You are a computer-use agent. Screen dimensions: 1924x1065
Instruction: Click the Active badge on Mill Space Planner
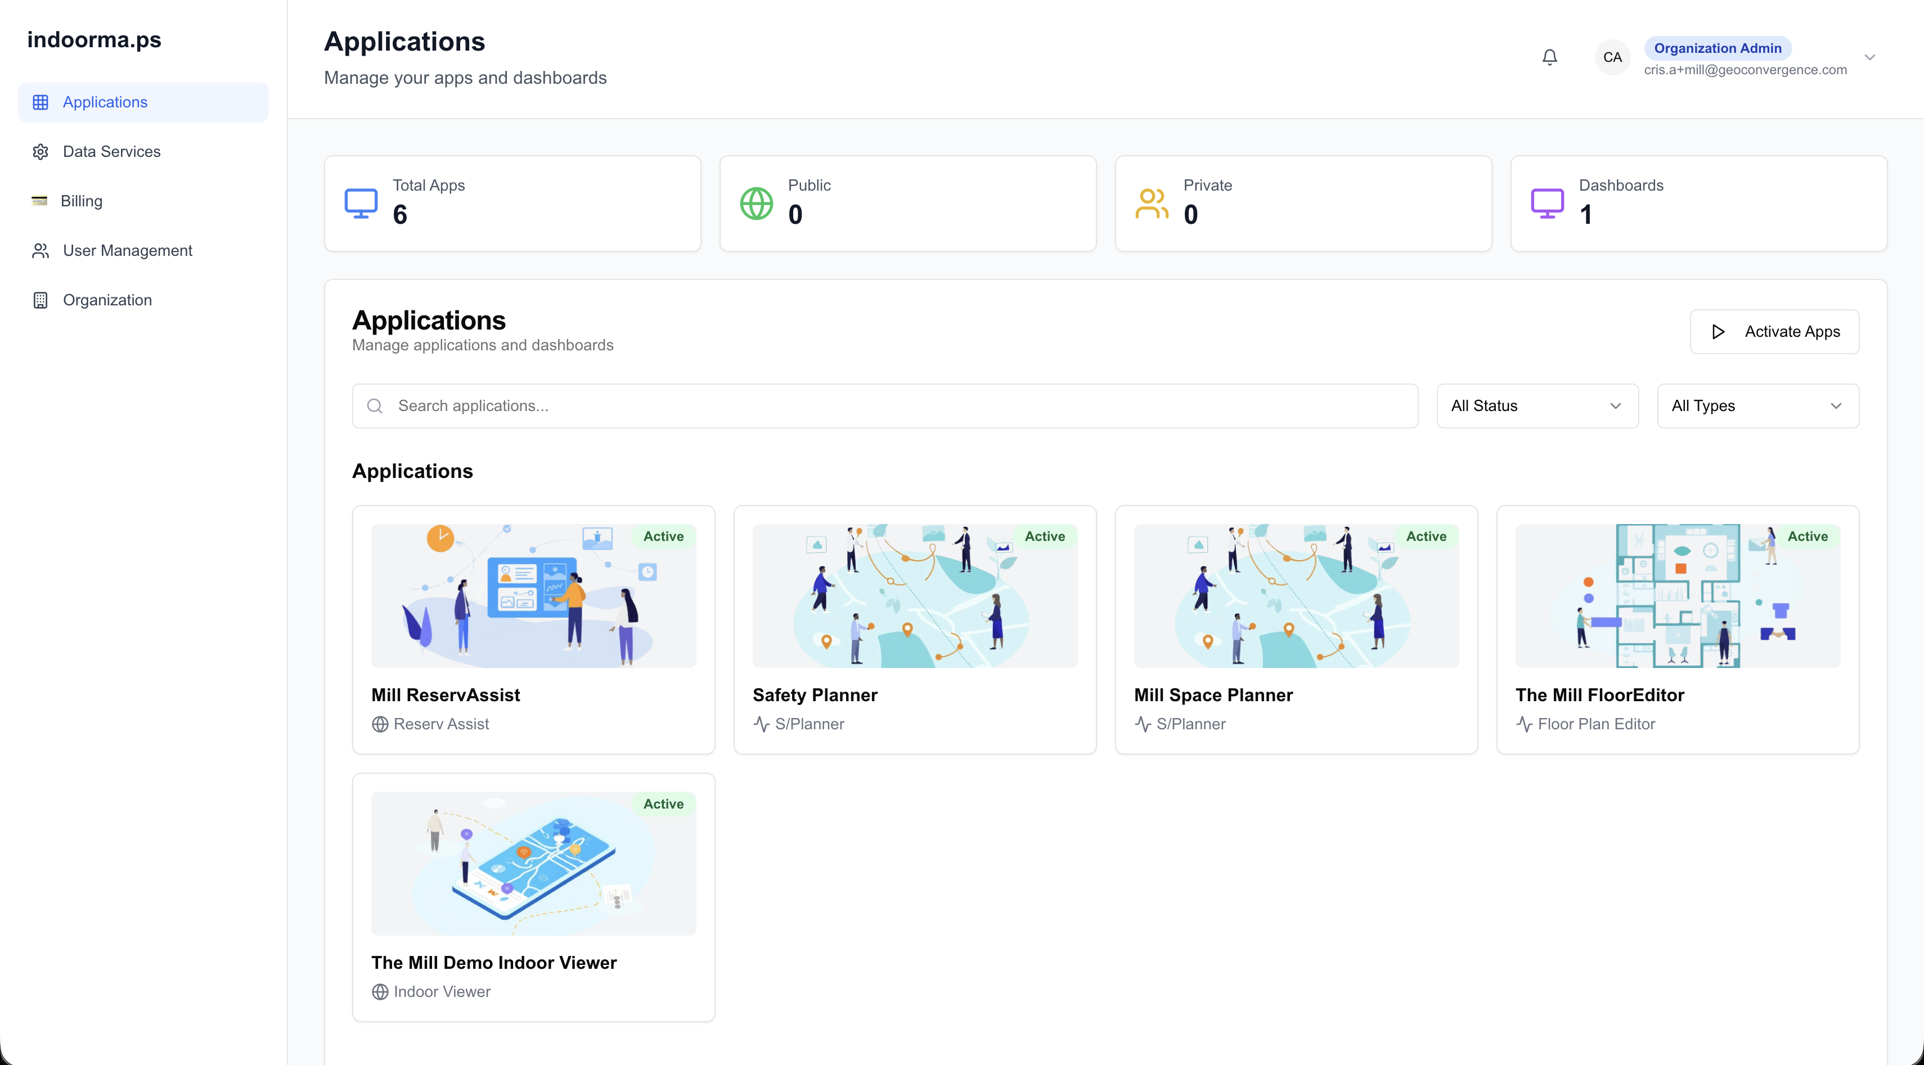(1426, 536)
